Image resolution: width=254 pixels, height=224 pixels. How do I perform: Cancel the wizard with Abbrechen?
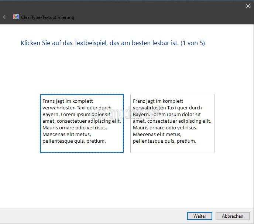pyautogui.click(x=233, y=216)
